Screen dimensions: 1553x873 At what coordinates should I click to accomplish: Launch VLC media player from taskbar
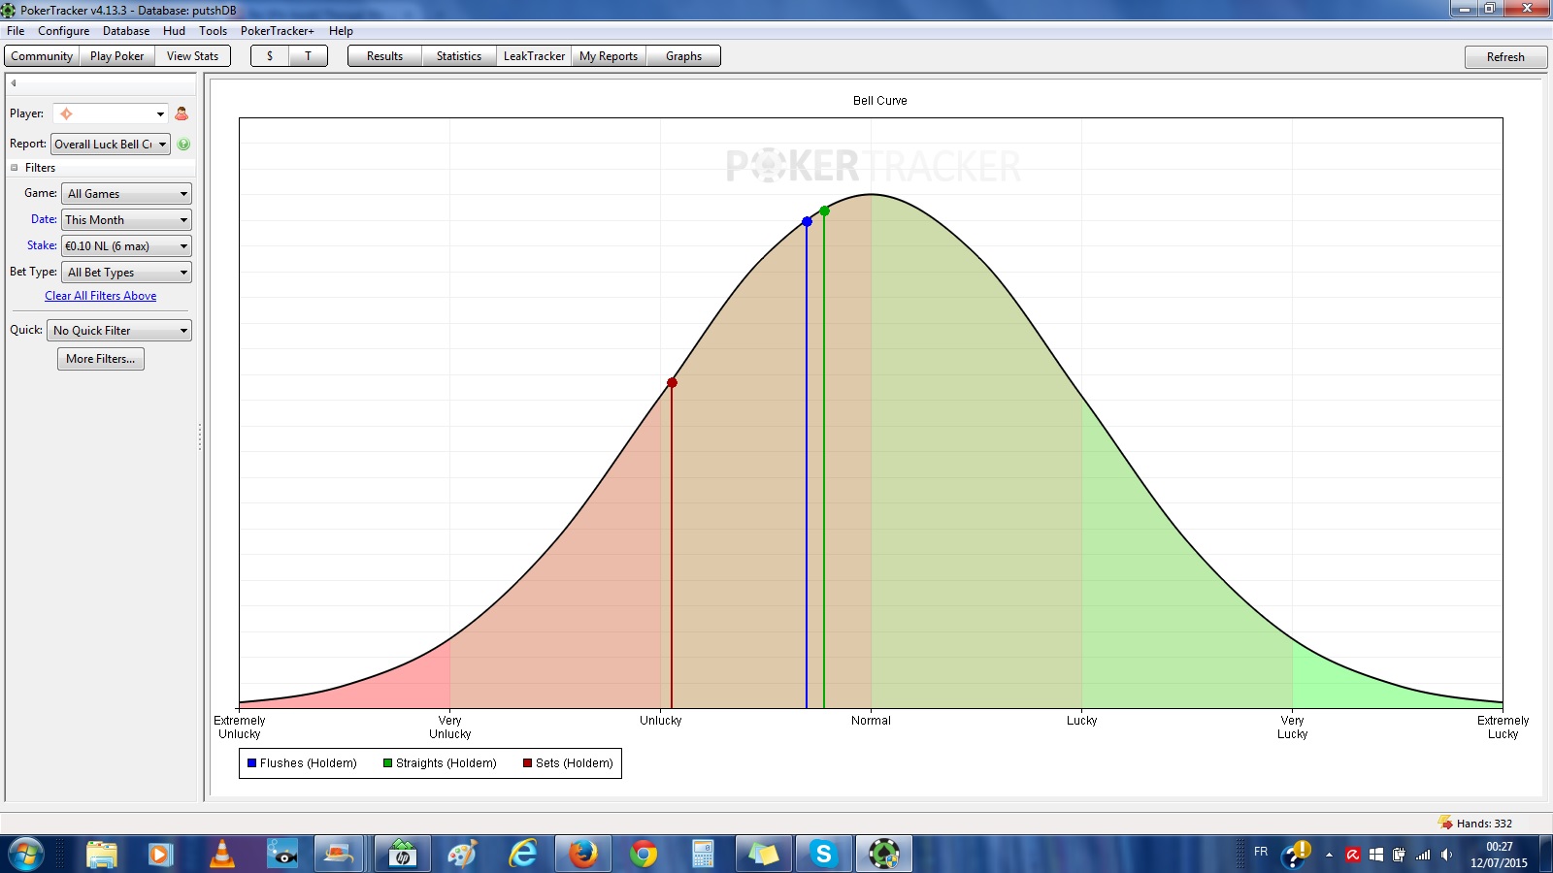(222, 855)
